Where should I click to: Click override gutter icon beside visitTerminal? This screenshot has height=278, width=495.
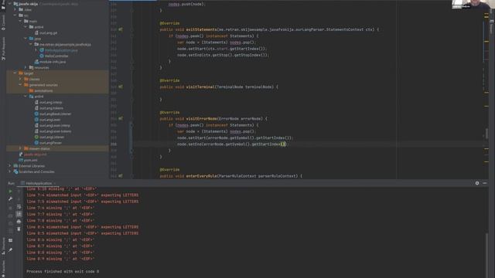coord(121,87)
